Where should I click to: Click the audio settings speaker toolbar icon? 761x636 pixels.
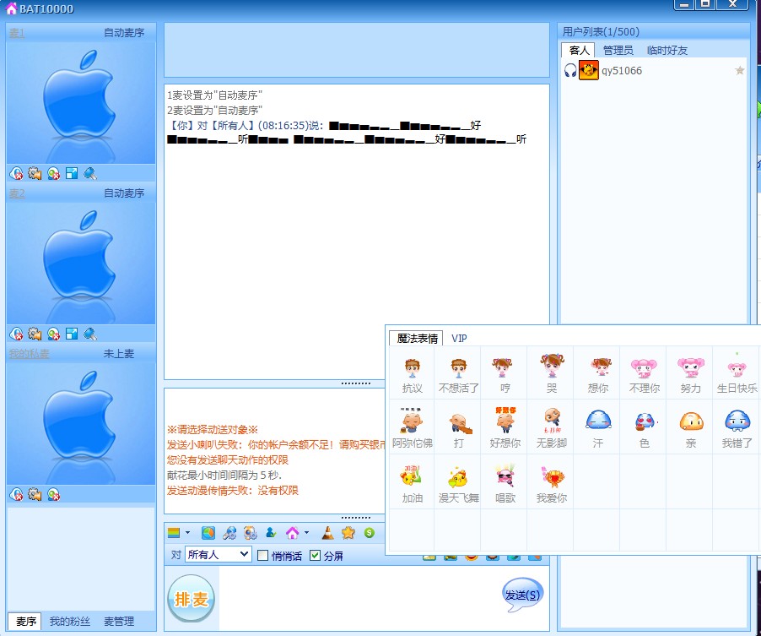tap(250, 533)
